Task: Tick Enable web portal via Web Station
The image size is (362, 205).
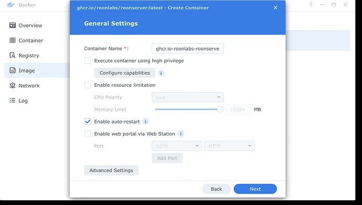Action: pos(88,134)
